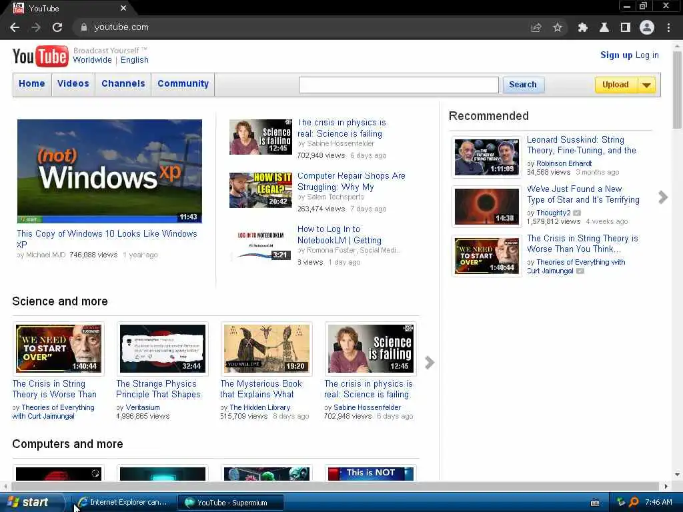The width and height of the screenshot is (683, 512).
Task: Go back using the browser back arrow
Action: (x=15, y=27)
